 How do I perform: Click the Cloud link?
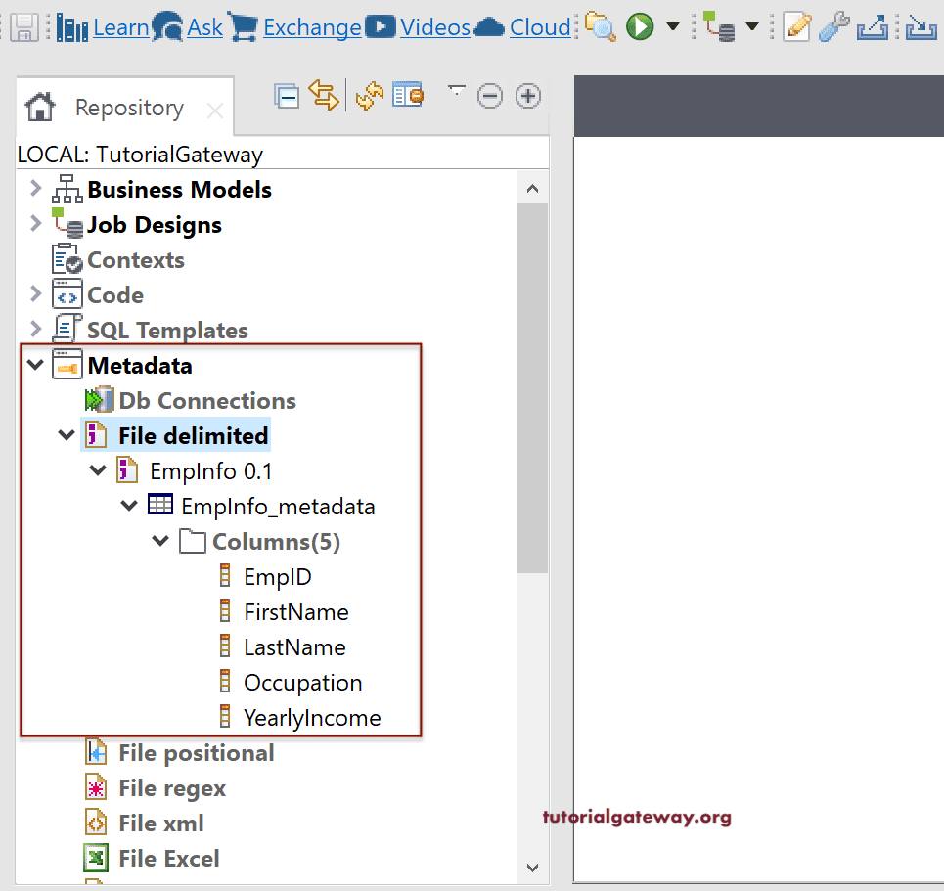coord(539,26)
